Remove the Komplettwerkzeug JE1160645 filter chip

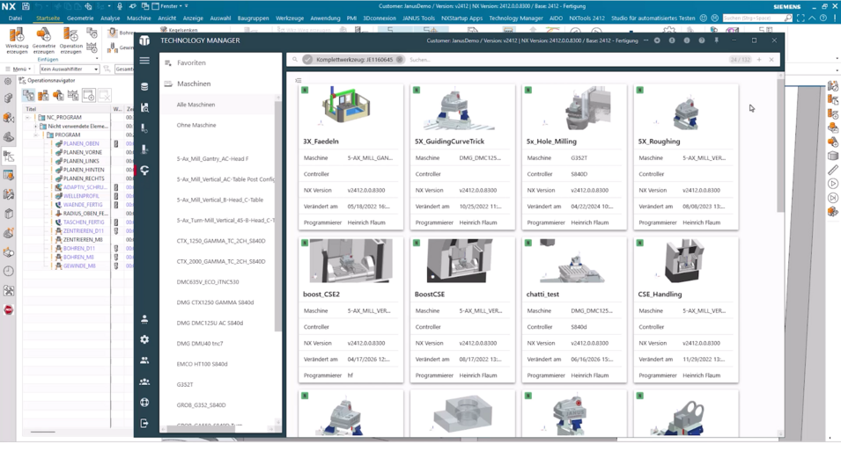coord(400,60)
